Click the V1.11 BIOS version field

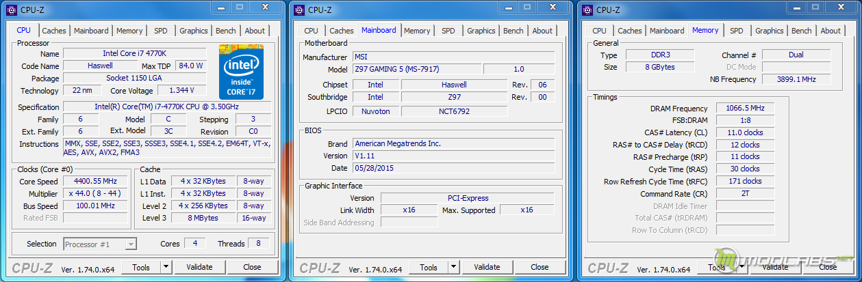click(454, 156)
